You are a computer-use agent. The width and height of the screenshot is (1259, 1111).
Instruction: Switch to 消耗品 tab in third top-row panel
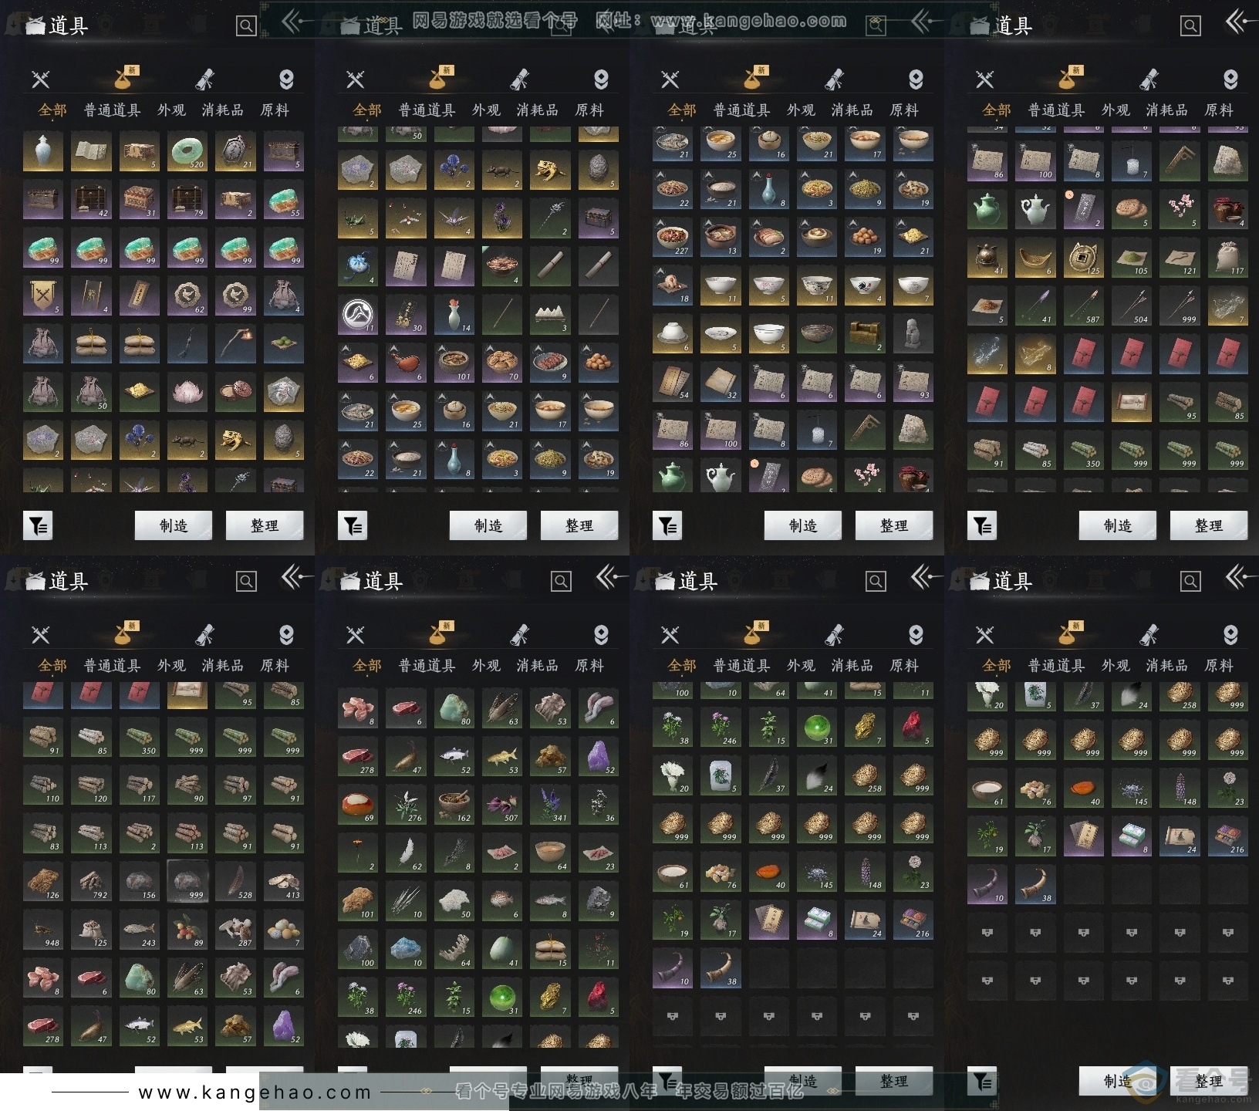tap(852, 110)
